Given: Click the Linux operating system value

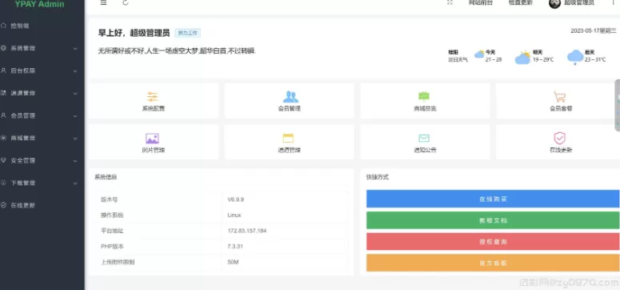Looking at the screenshot, I should [234, 215].
